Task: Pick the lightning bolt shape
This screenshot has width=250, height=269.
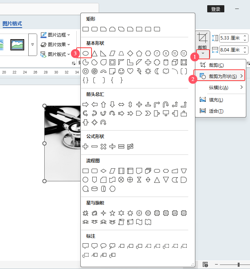Action: coord(139,71)
